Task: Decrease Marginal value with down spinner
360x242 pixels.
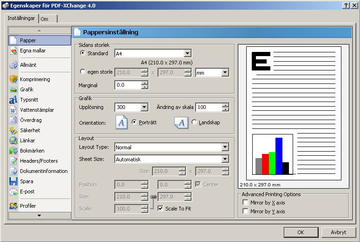Action: [x=144, y=87]
